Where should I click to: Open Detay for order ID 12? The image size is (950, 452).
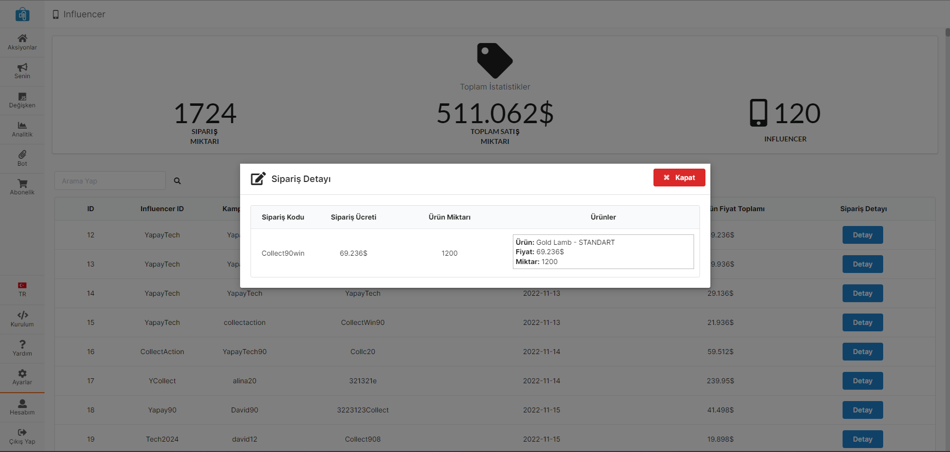862,235
